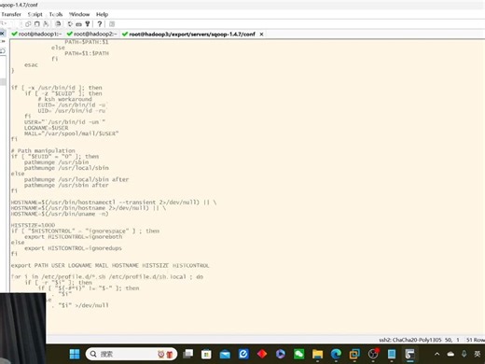Open File Explorer from the taskbar

click(317, 354)
